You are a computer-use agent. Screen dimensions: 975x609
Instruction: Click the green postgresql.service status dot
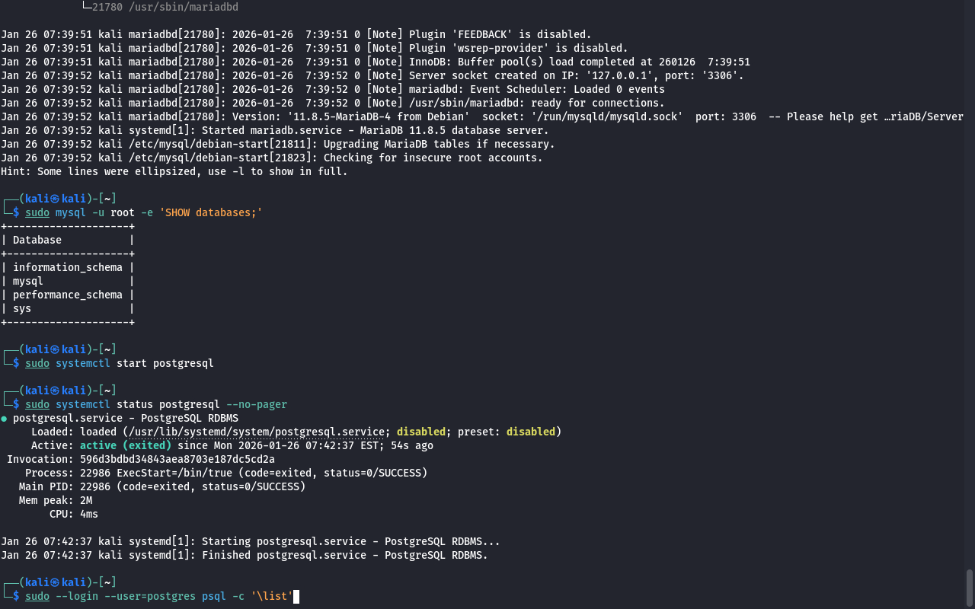[x=4, y=419]
